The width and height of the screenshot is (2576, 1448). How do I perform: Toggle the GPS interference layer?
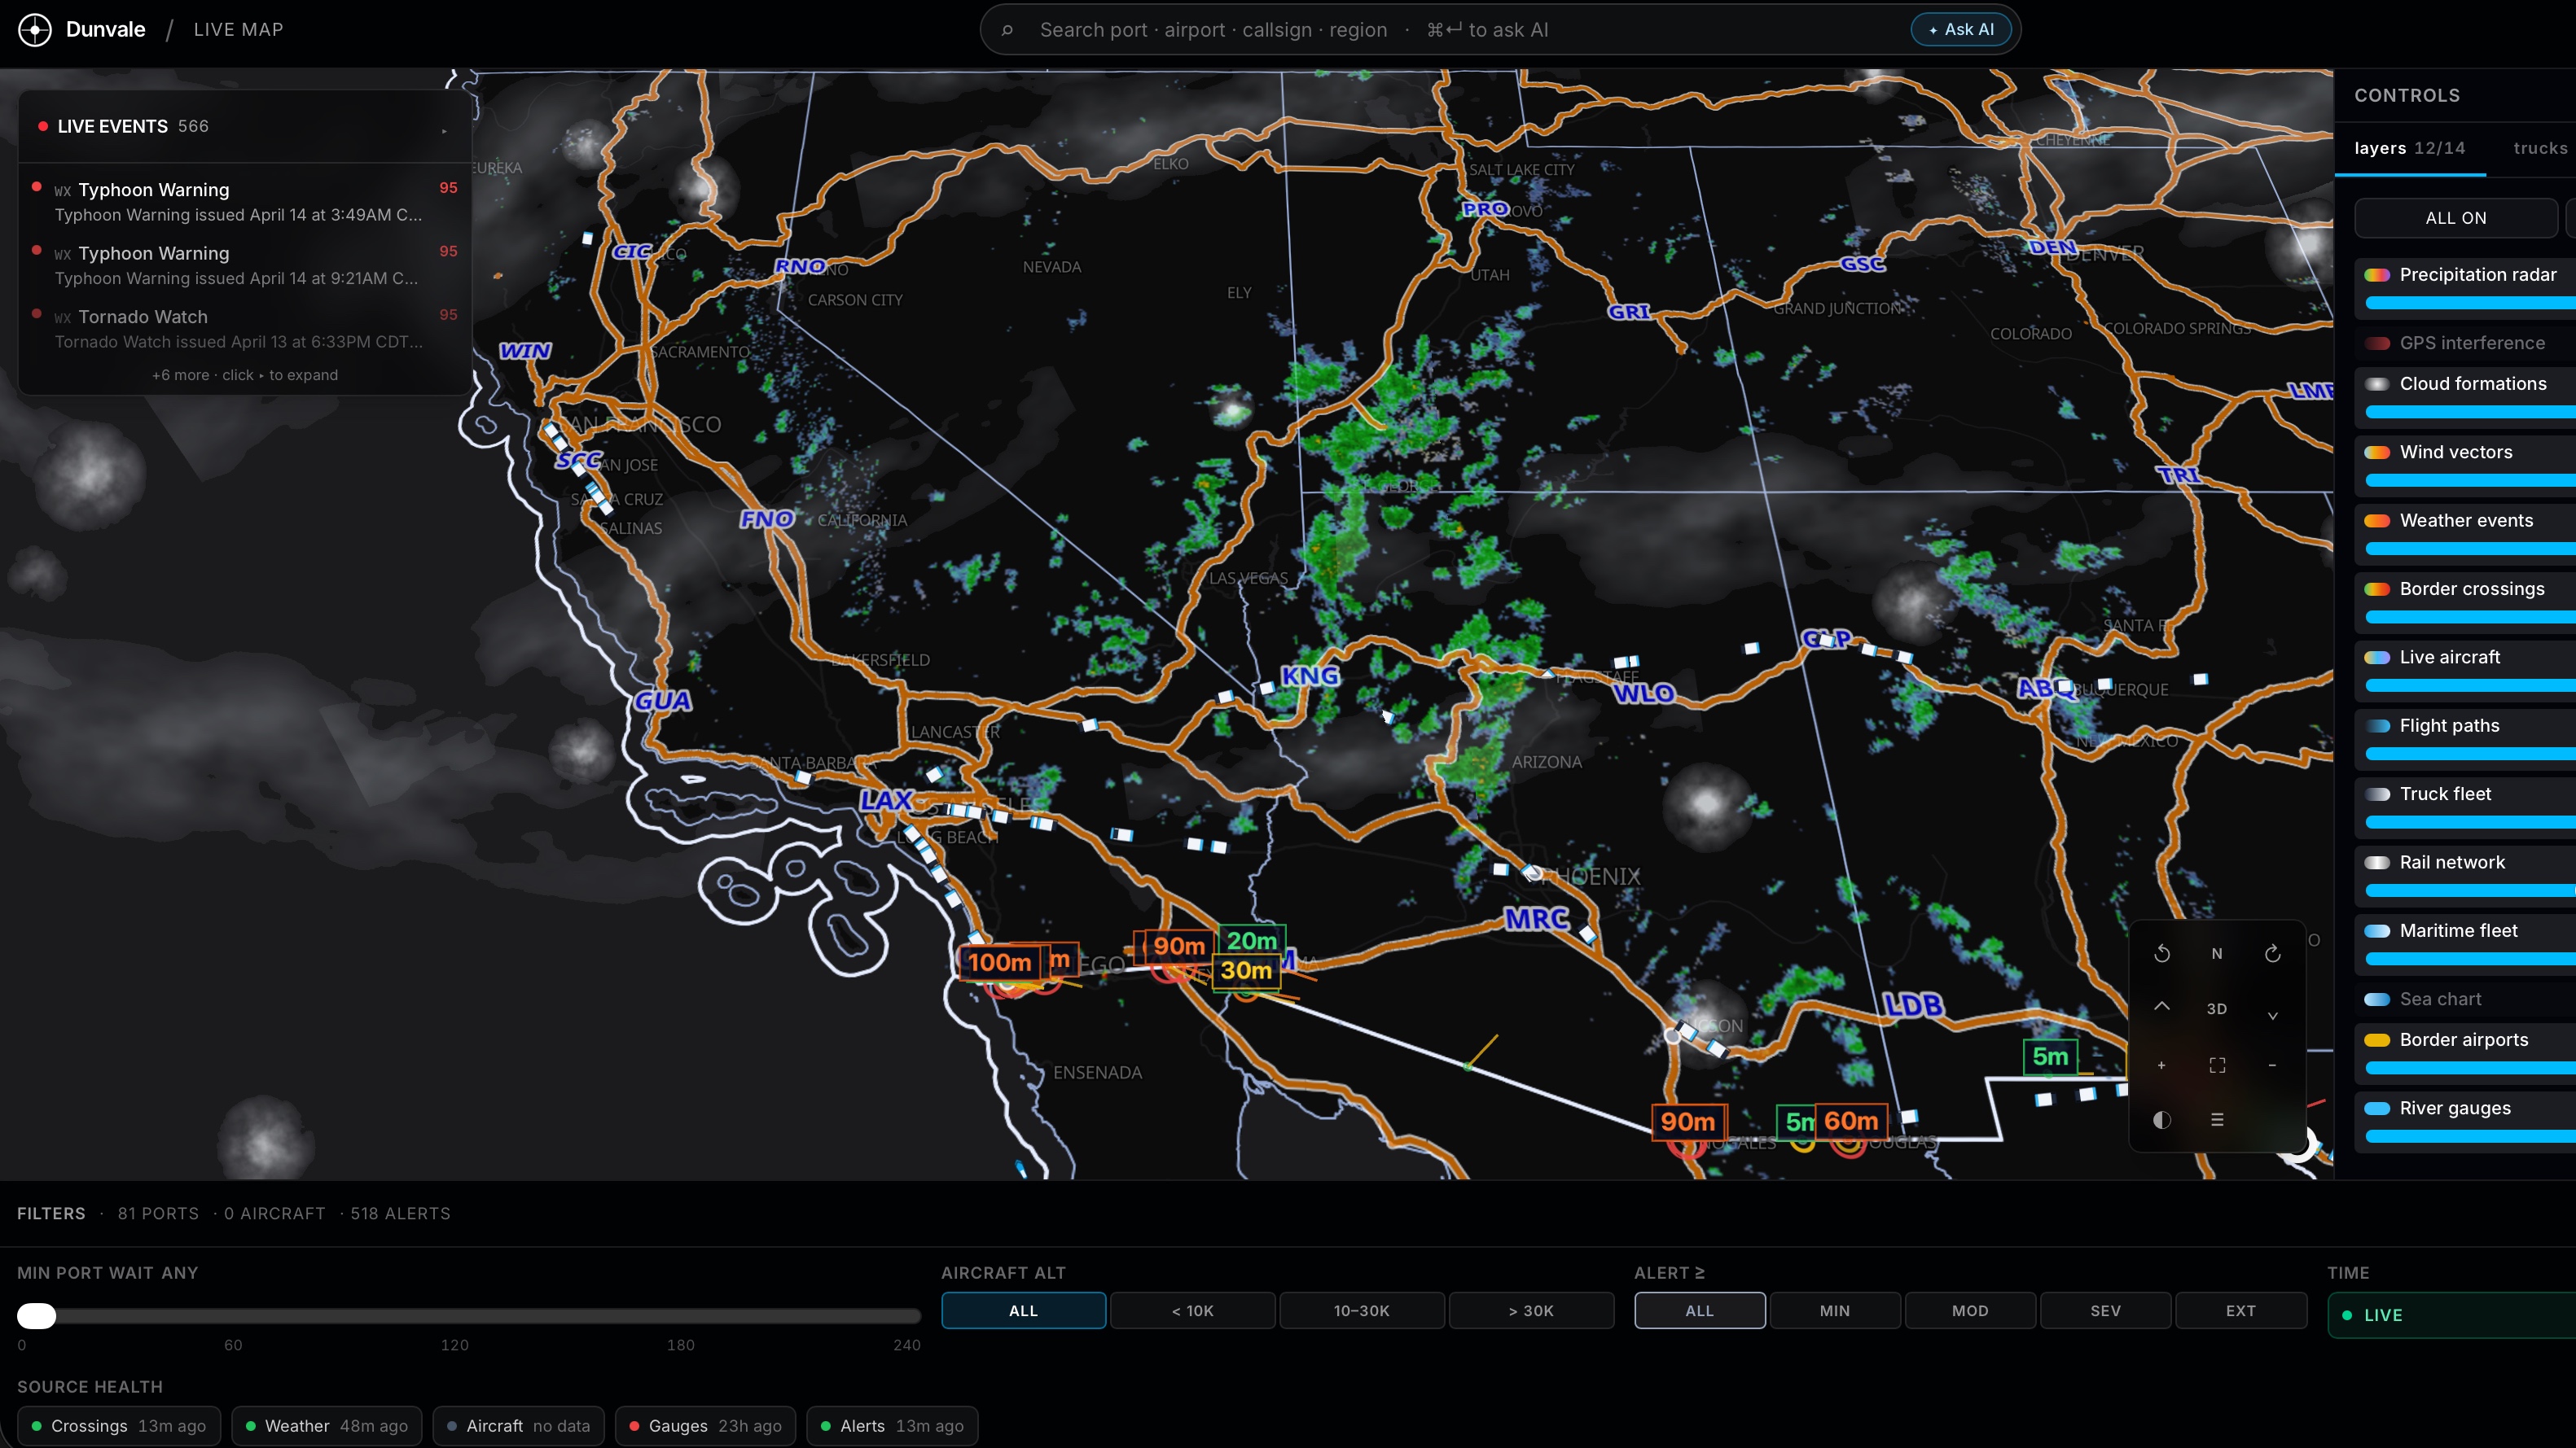[2471, 343]
